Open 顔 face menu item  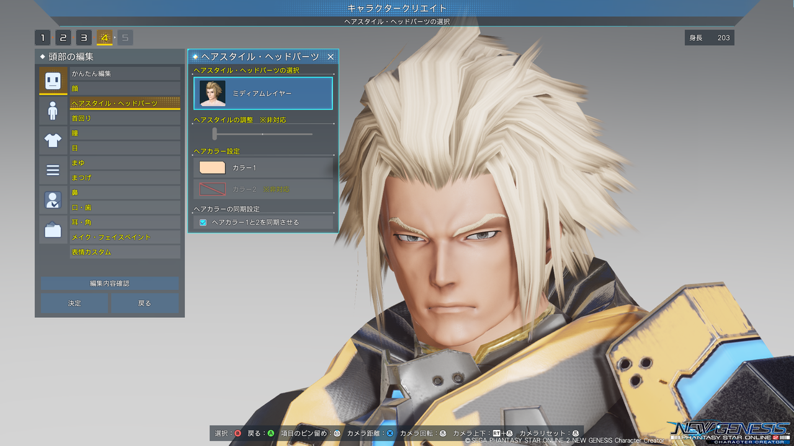[x=125, y=89]
